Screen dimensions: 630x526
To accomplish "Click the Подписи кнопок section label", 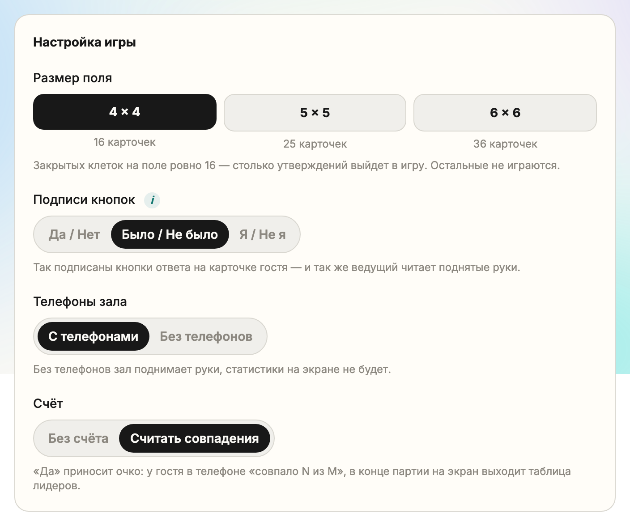I will click(84, 199).
